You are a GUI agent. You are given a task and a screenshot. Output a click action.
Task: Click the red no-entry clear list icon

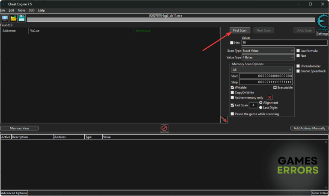164,128
